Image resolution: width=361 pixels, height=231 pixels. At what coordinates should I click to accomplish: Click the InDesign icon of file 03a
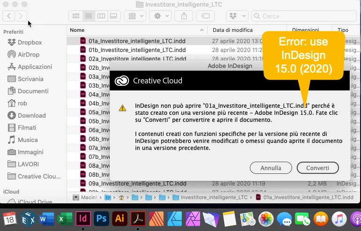[83, 76]
